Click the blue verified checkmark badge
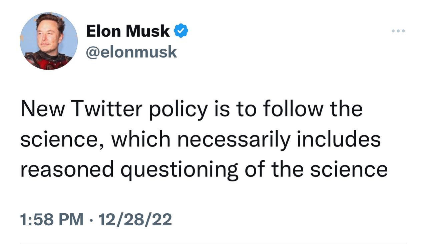Viewport: 427px width, 244px height. tap(181, 31)
